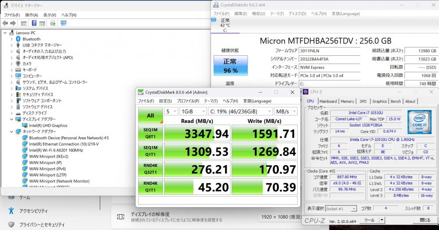Run the RND4K Q1T1 test

coord(150,187)
